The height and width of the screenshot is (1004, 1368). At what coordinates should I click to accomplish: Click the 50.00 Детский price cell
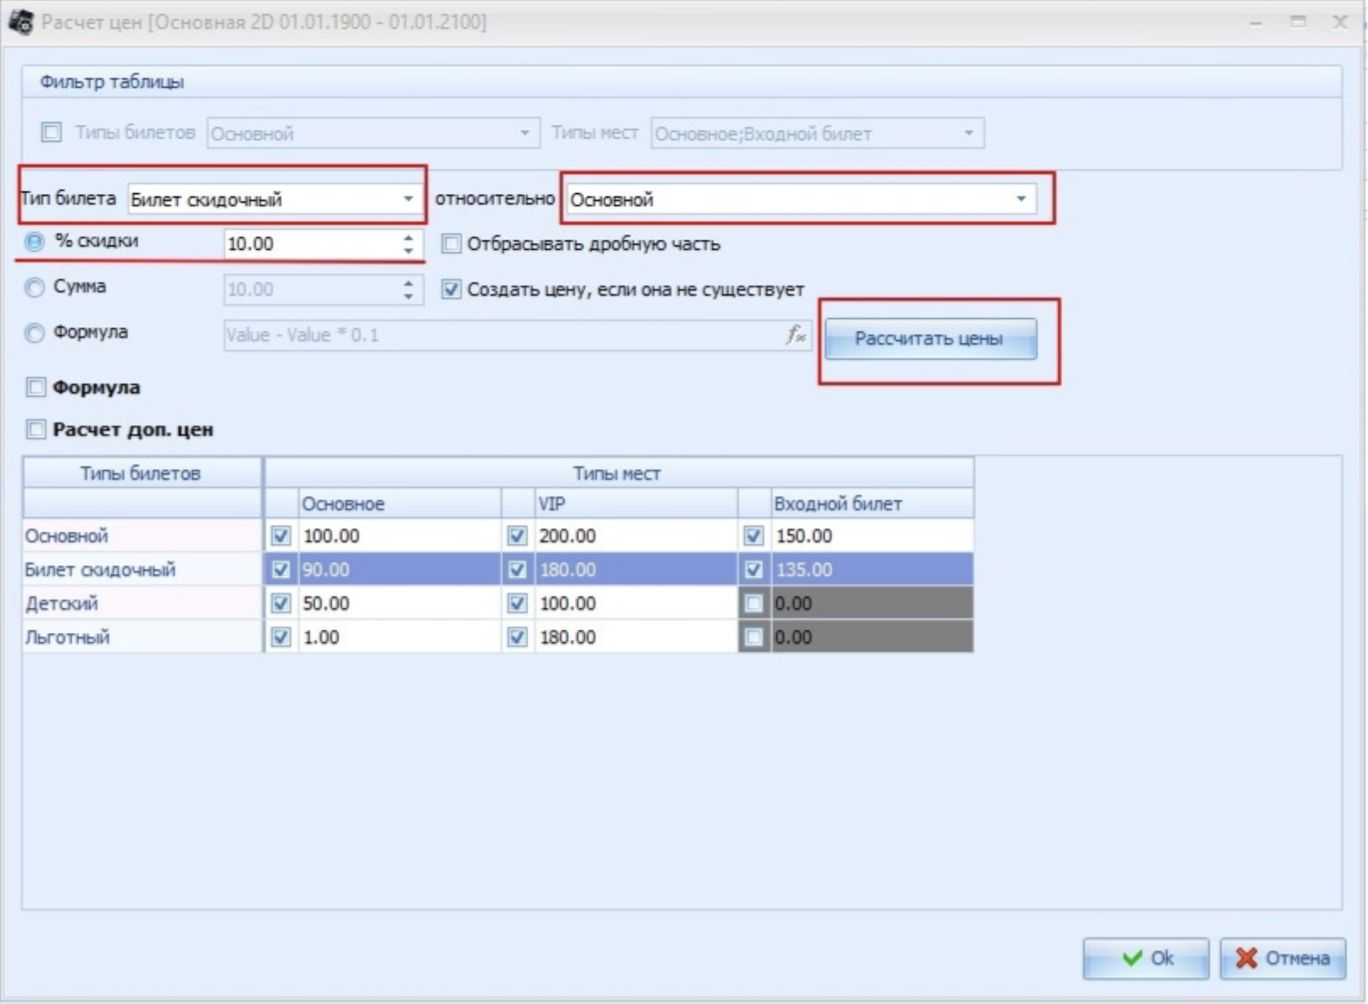(x=399, y=603)
